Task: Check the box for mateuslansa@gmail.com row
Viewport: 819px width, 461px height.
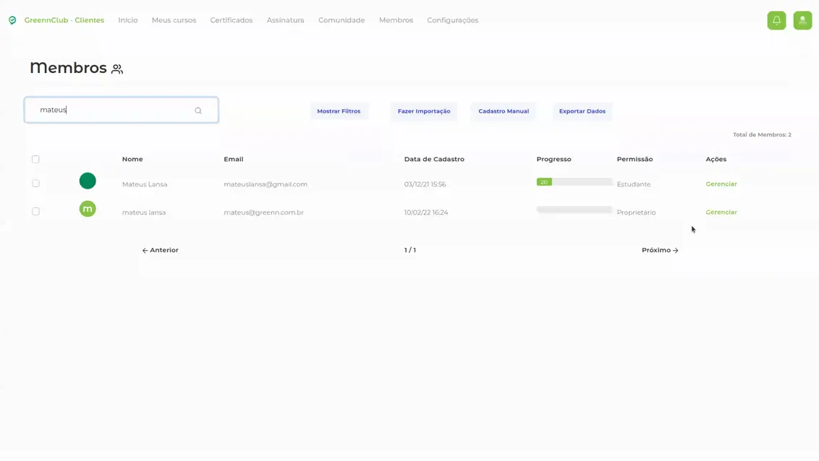Action: [x=35, y=184]
